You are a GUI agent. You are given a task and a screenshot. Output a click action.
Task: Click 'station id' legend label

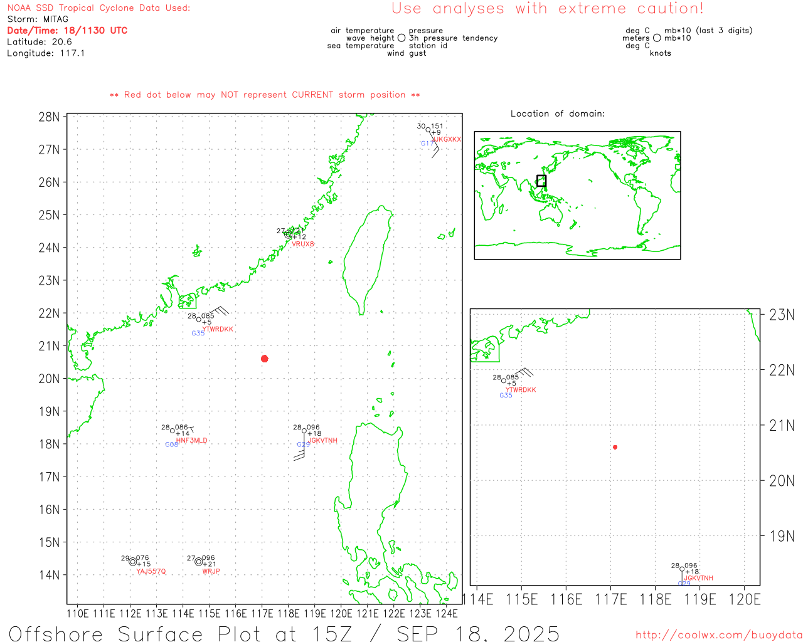(x=428, y=46)
